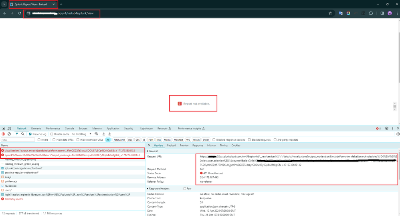This screenshot has width=400, height=216.
Task: Filter requests by Fetch/XHR
Action: tap(119, 140)
